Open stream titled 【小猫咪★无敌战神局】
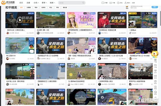This screenshot has height=106, width=161. coord(76,81)
